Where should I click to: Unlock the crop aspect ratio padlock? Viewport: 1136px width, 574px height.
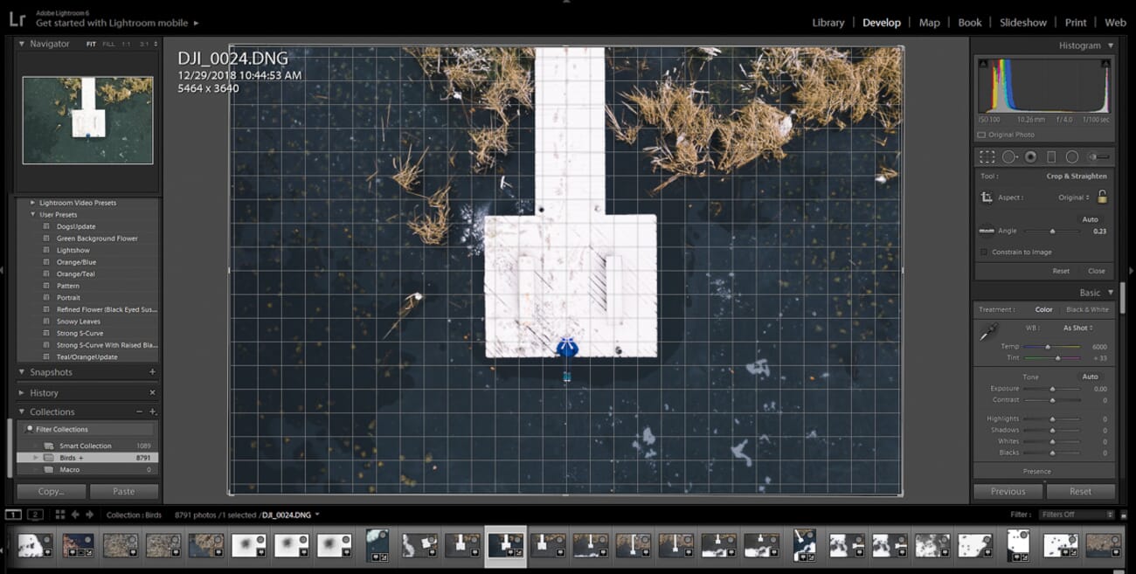coord(1102,197)
